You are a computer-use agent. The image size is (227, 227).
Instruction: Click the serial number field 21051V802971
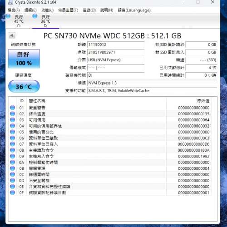tap(116, 52)
